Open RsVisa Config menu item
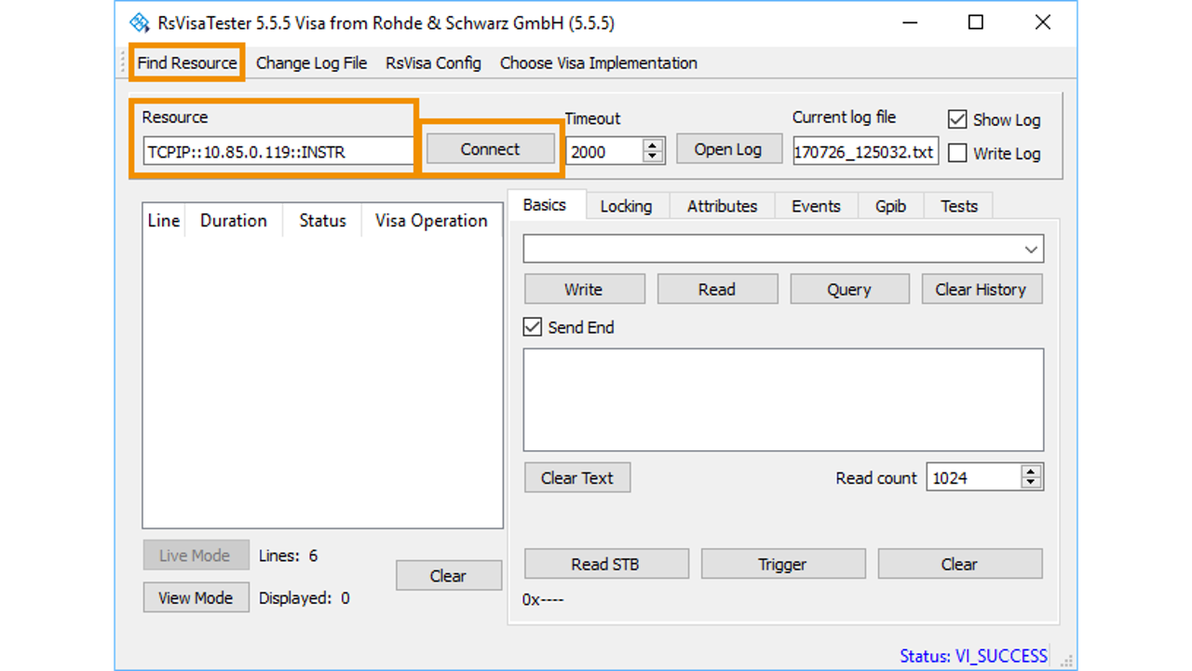Screen dimensions: 1192x671 434,63
